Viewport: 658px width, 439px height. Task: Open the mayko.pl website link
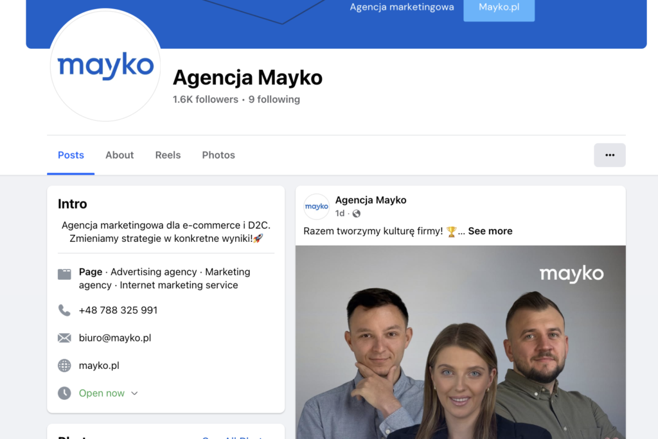[98, 365]
